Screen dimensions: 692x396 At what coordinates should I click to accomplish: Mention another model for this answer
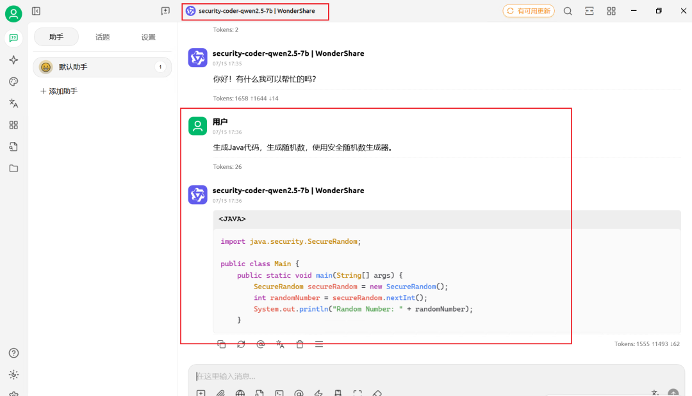click(x=260, y=344)
